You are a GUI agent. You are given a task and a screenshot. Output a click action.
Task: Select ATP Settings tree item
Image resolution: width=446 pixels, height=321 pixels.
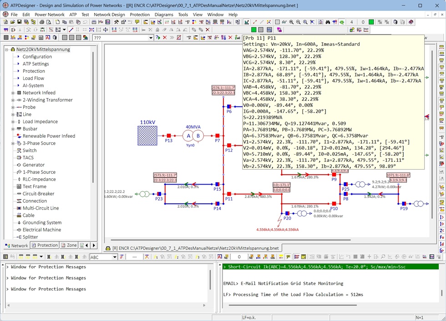click(35, 64)
